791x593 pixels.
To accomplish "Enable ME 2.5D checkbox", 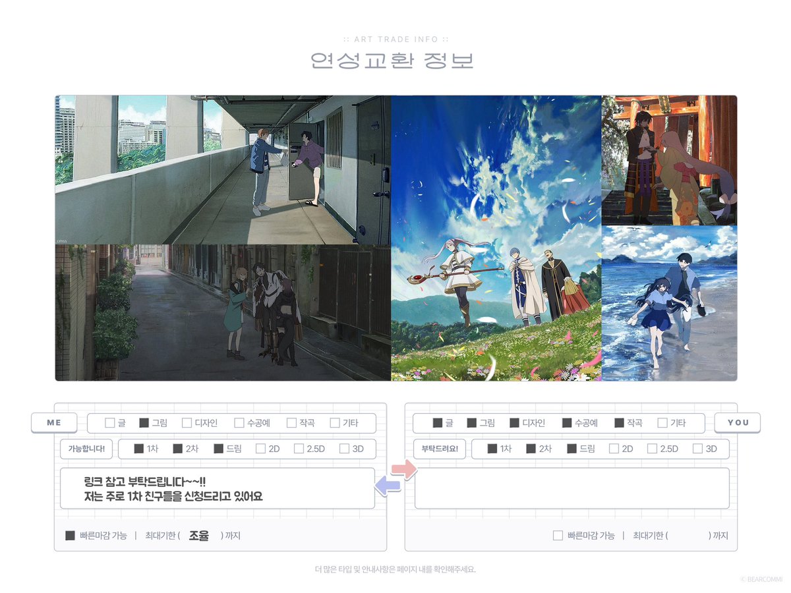I will pos(299,449).
